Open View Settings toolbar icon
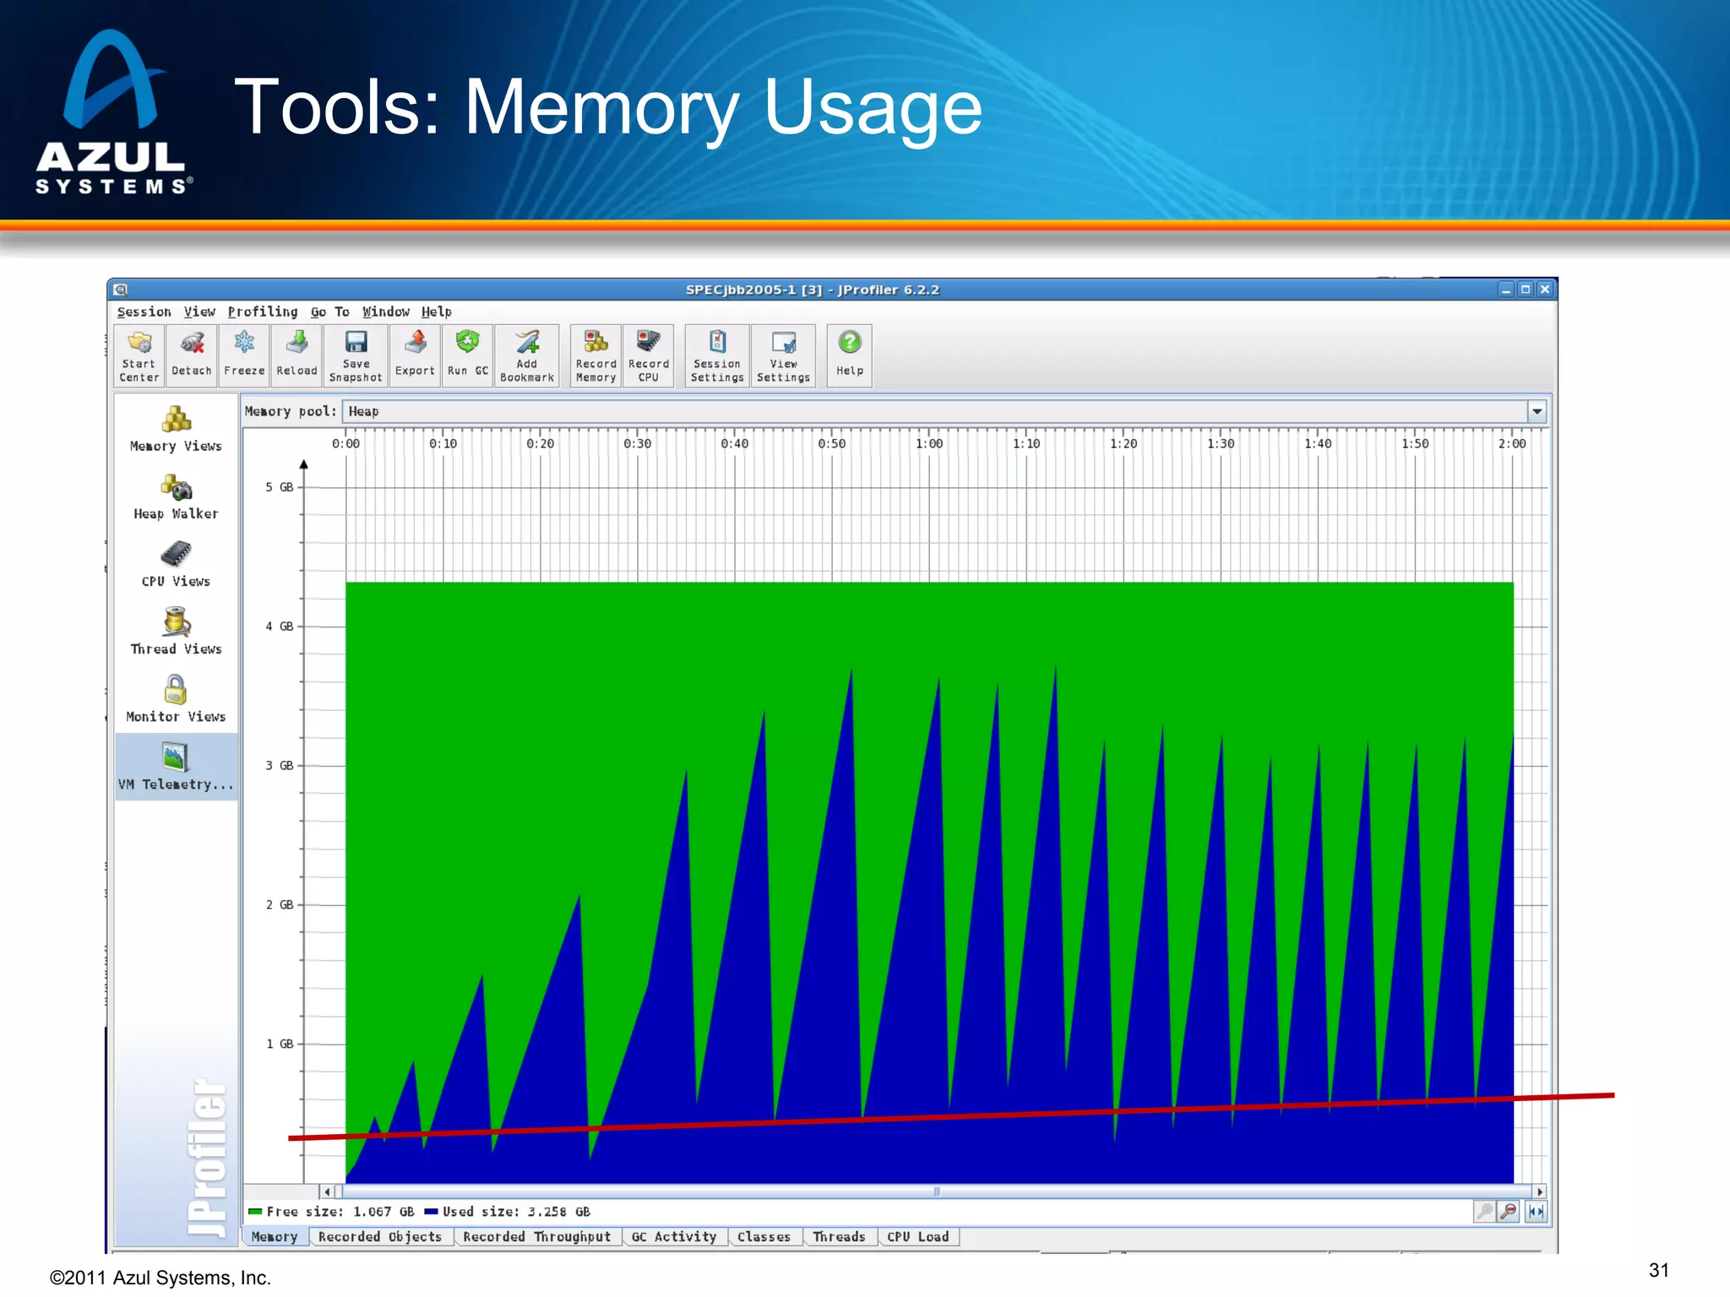This screenshot has height=1297, width=1730. [x=783, y=355]
